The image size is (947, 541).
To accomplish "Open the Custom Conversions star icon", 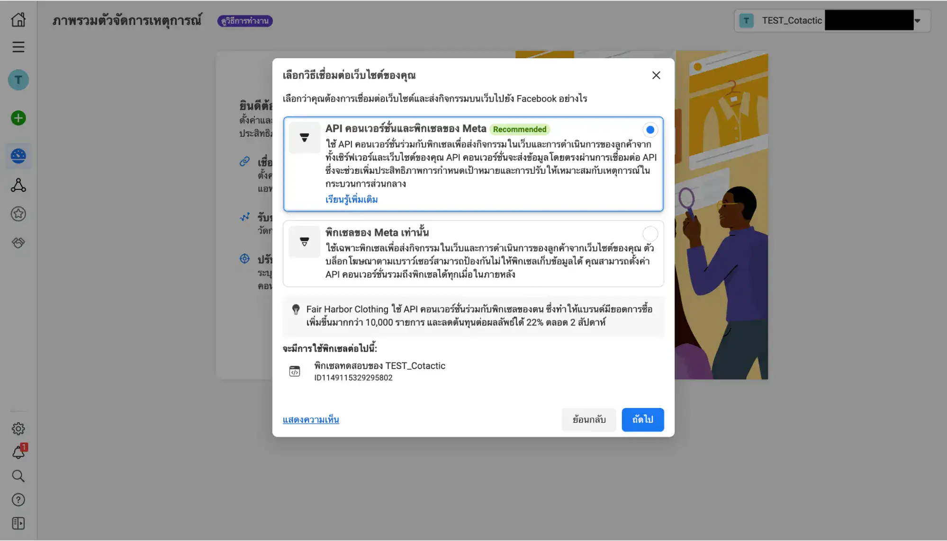I will point(18,214).
